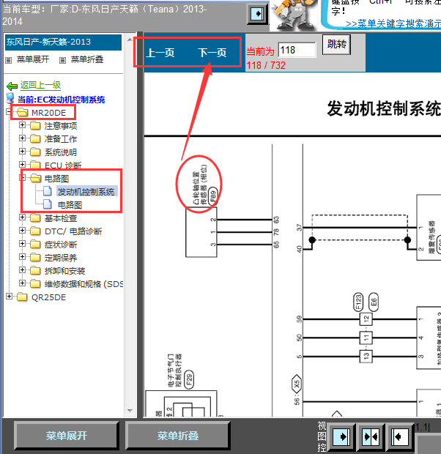Collapse the MR20DE tree node

click(10, 112)
